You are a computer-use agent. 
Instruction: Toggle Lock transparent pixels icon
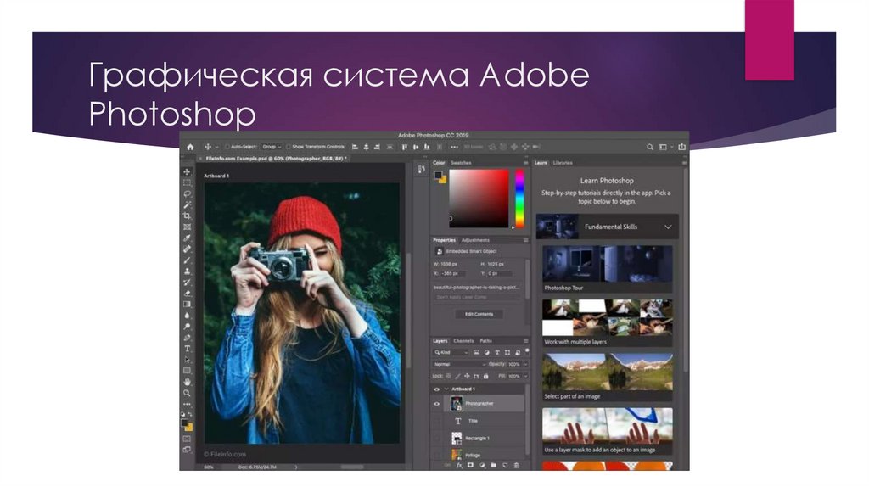pos(448,376)
